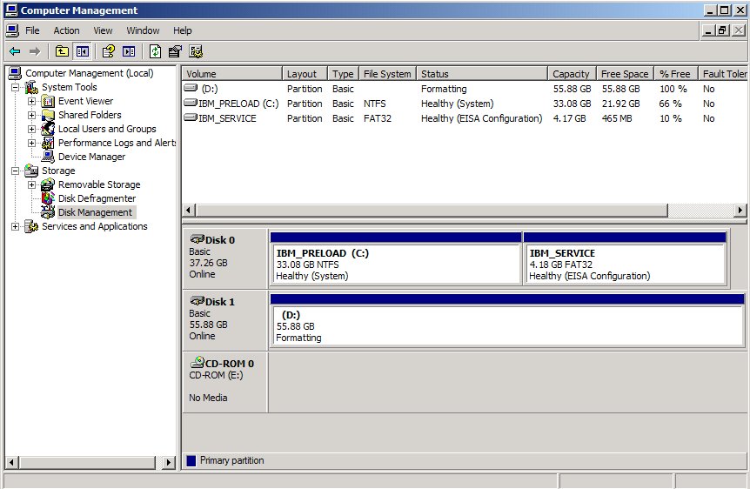The height and width of the screenshot is (489, 750).
Task: Select Disk Defragmenter in Storage tree
Action: (x=96, y=198)
